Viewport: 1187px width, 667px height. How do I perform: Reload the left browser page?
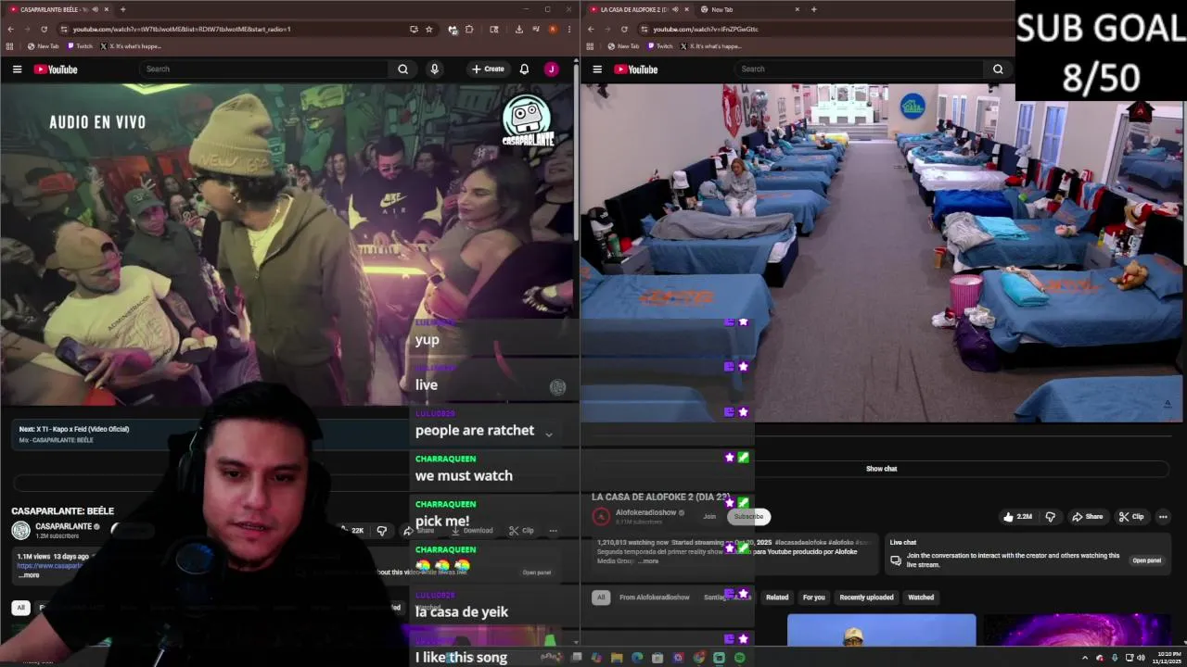pyautogui.click(x=44, y=29)
